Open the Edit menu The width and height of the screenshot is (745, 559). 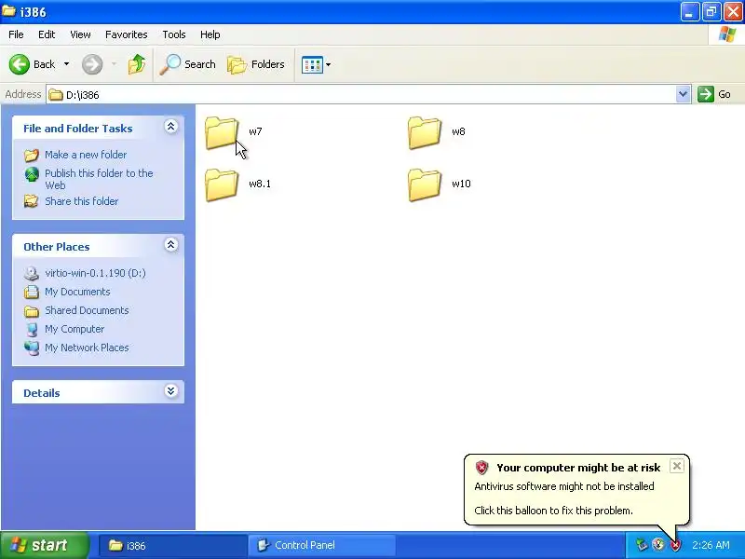[x=47, y=34]
